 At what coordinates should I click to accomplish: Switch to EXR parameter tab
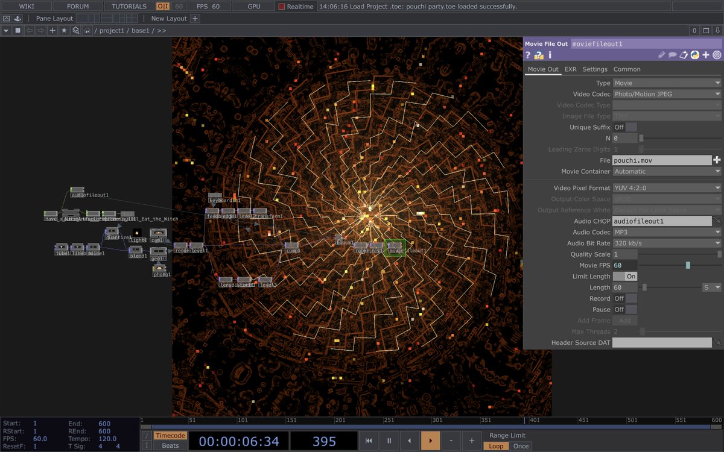point(570,69)
